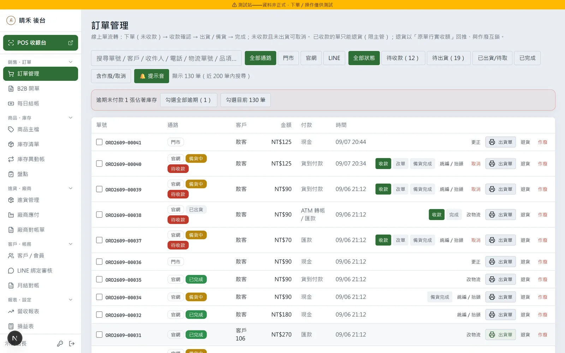Click the trend line icon beside 營收報表
The width and height of the screenshot is (565, 353).
coord(11,311)
